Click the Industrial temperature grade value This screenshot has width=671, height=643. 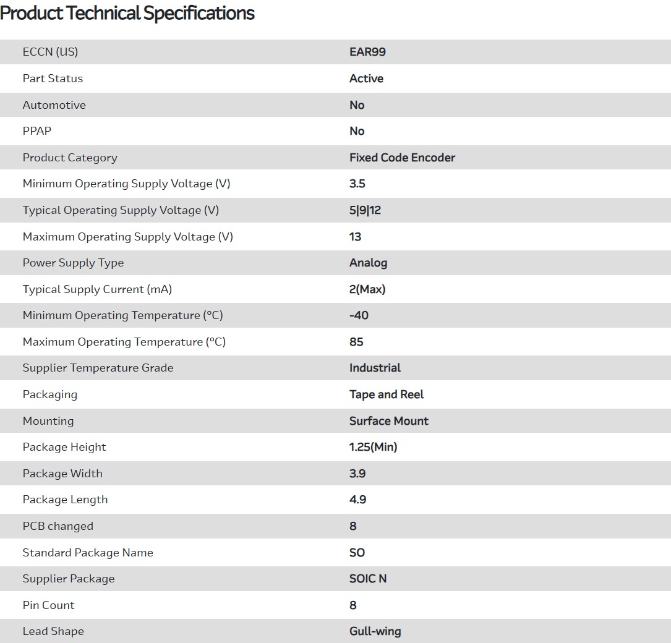tap(375, 368)
